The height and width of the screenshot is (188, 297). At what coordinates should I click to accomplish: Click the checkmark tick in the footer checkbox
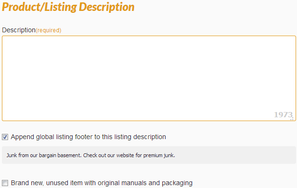tap(5, 137)
